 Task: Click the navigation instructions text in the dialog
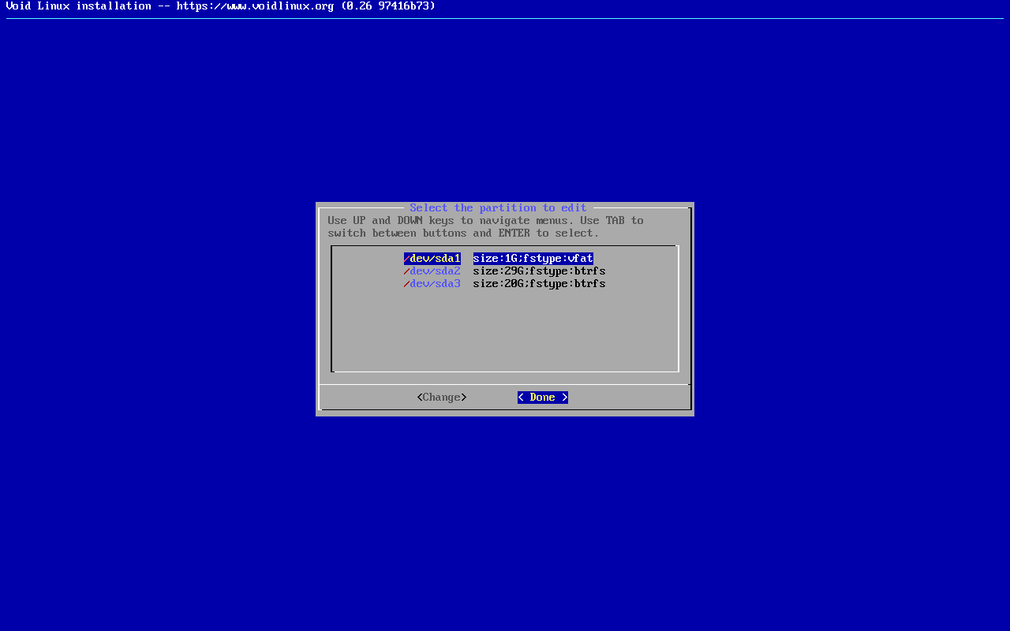coord(485,227)
